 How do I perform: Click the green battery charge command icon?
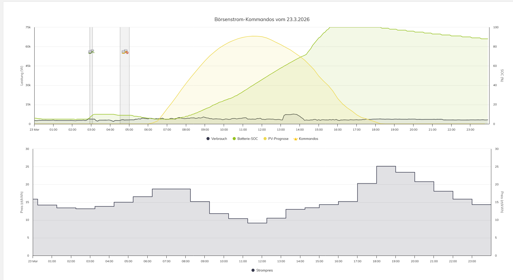pos(91,52)
